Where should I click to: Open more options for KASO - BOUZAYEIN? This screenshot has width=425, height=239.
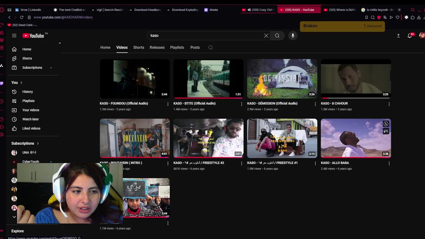click(168, 163)
